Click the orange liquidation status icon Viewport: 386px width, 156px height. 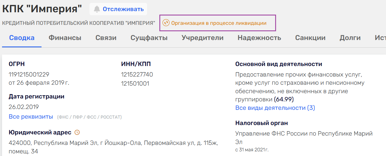pos(166,23)
